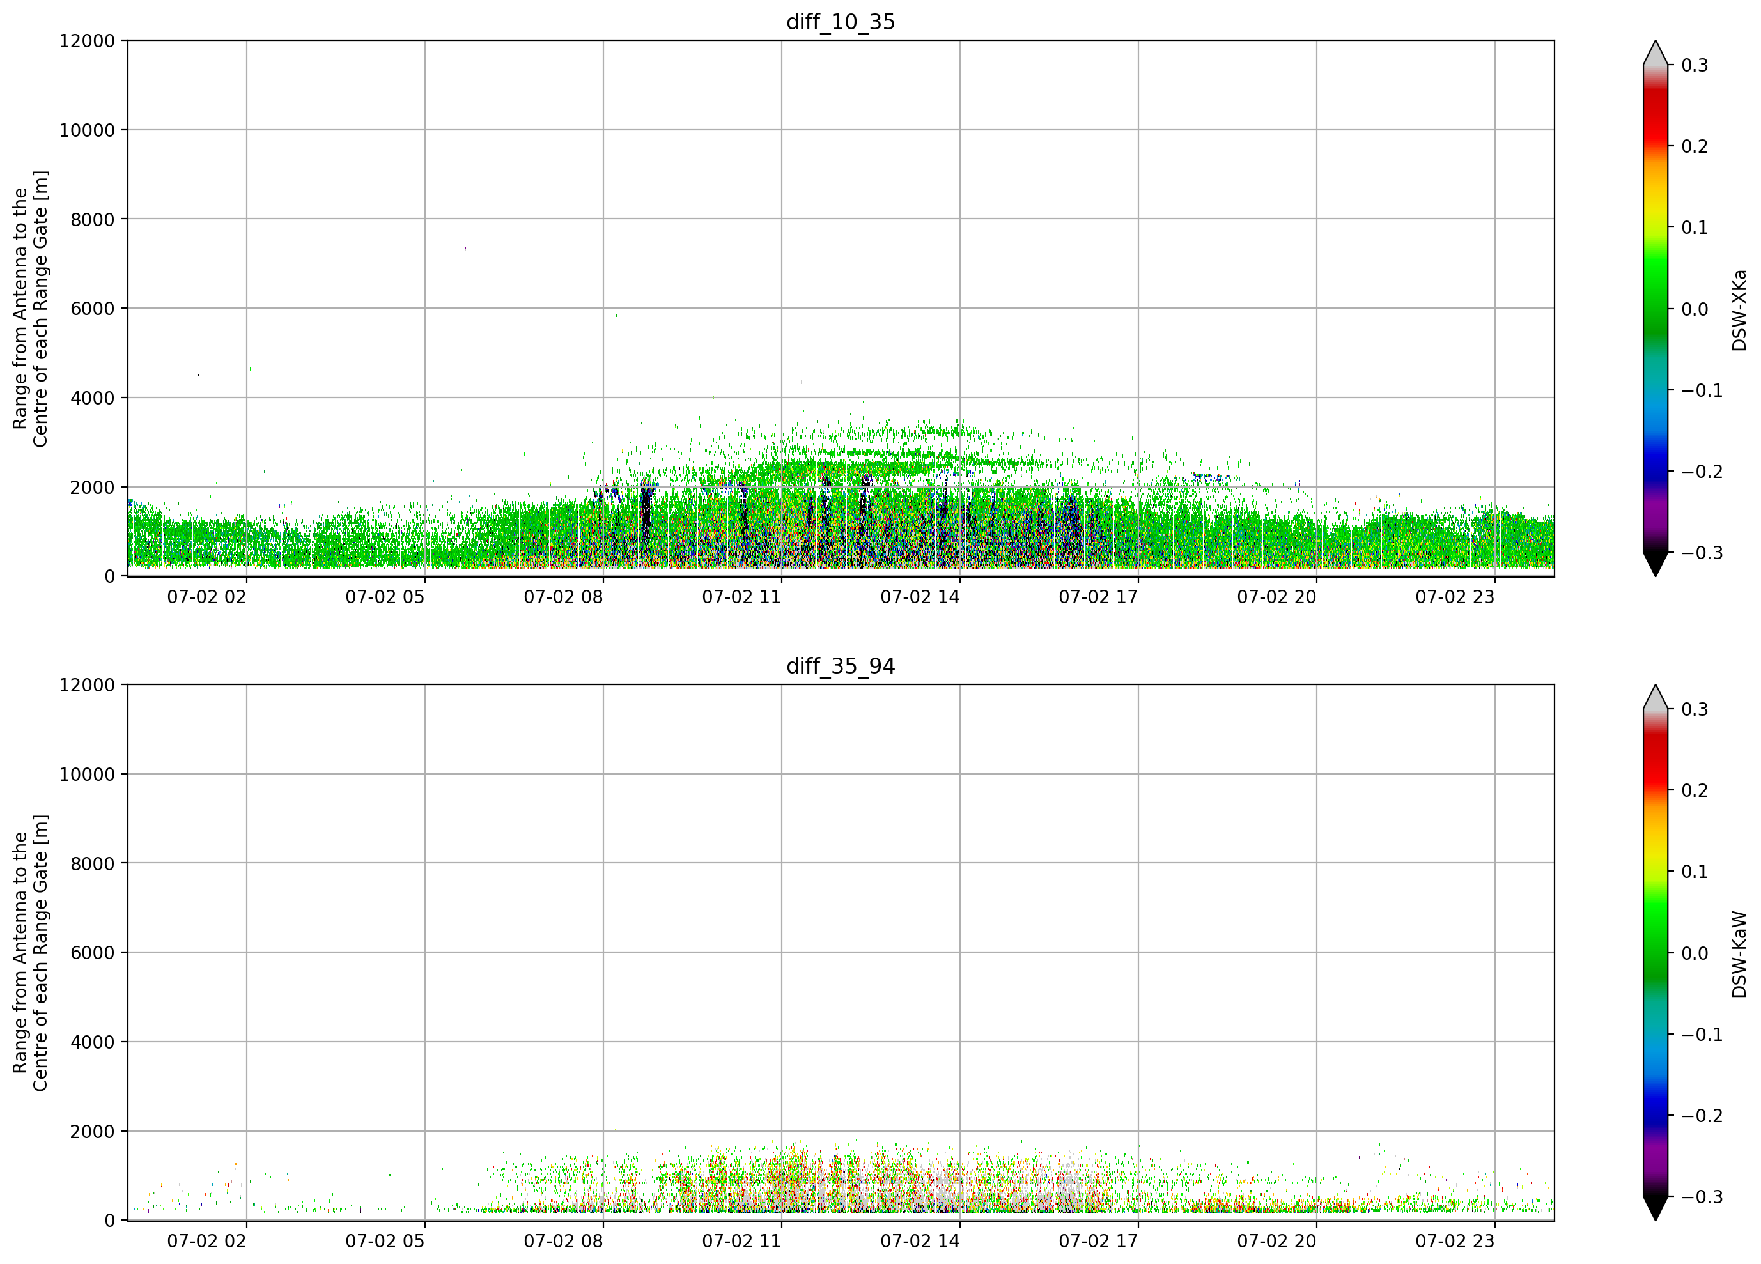The image size is (1761, 1264).
Task: Click the 0.1 tick on DSW-XKa colorbar
Action: pos(1695,228)
